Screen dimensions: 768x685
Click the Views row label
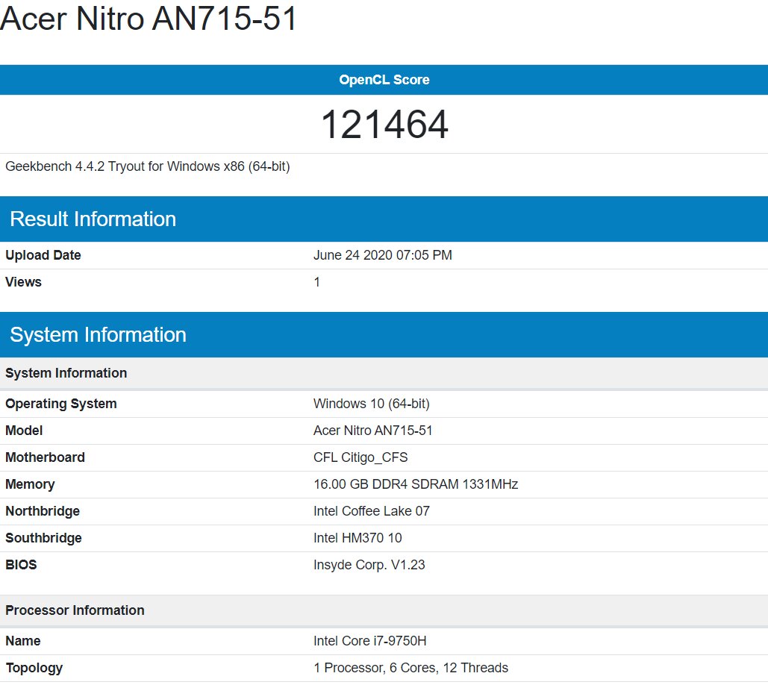click(23, 282)
